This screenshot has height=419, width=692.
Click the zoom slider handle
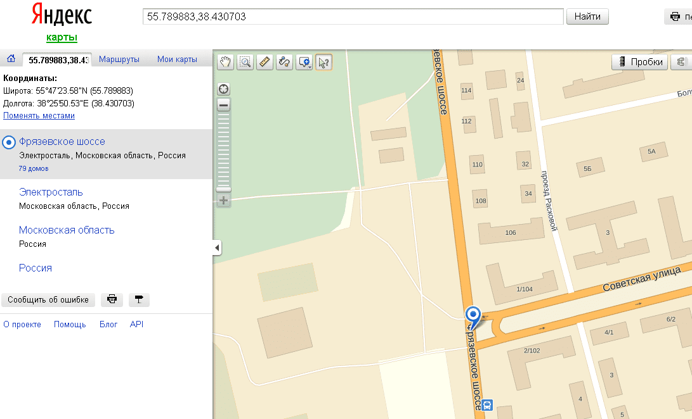coord(223,189)
